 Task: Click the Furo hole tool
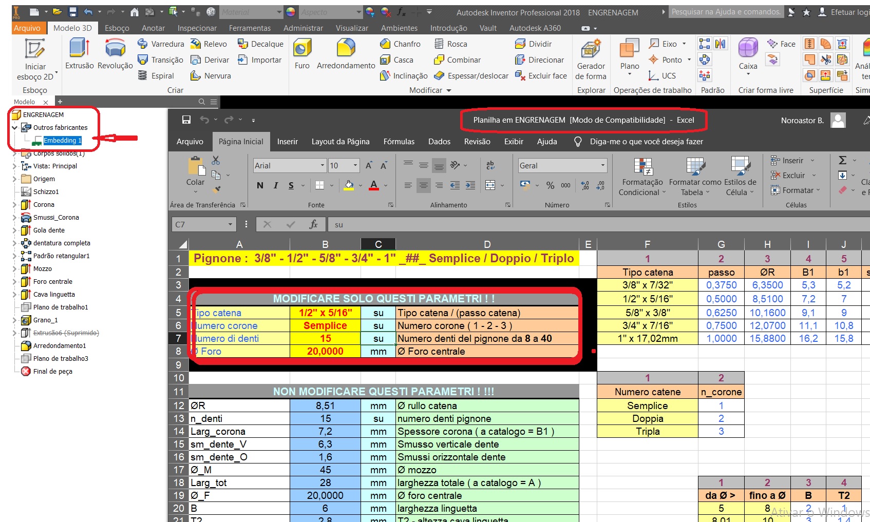pos(302,54)
